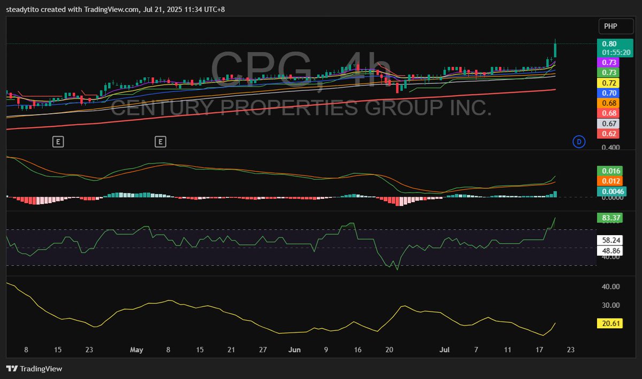
Task: Select the RSI level label 48.86
Action: click(x=611, y=251)
